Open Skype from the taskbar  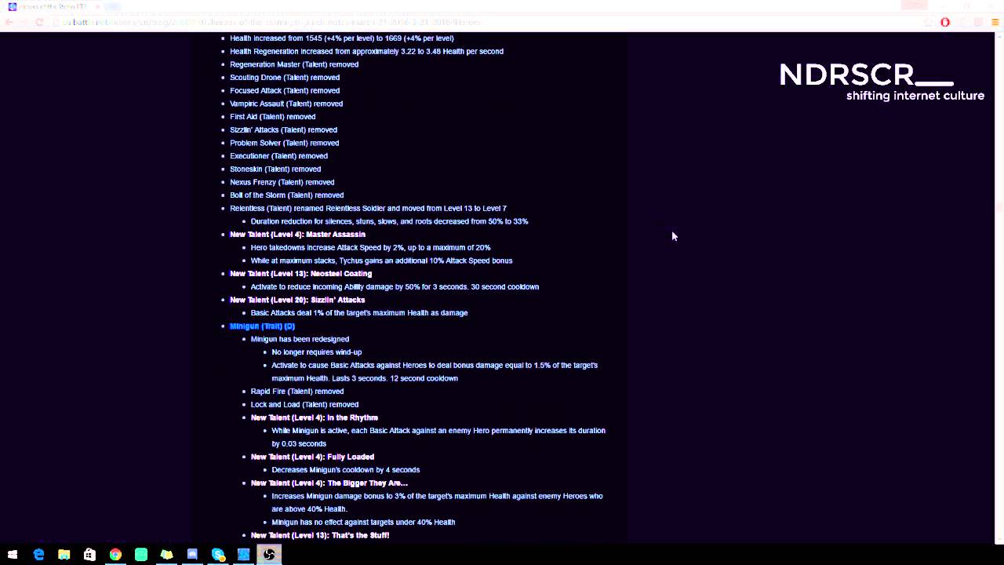tap(218, 555)
